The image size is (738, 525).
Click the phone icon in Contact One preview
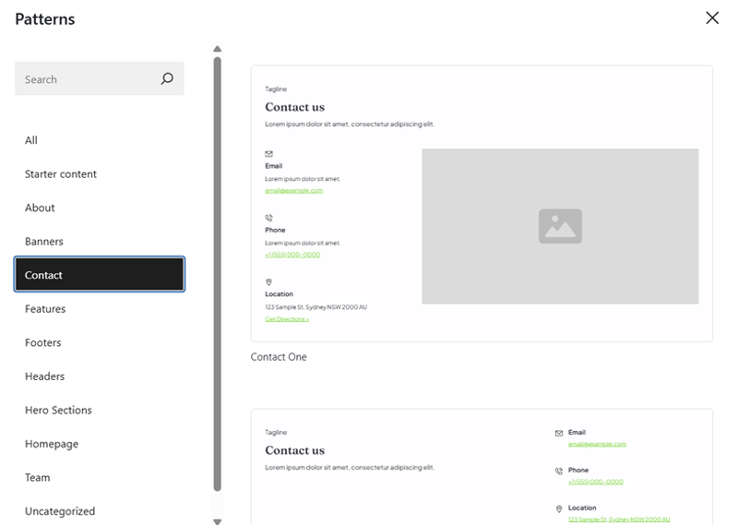(268, 218)
